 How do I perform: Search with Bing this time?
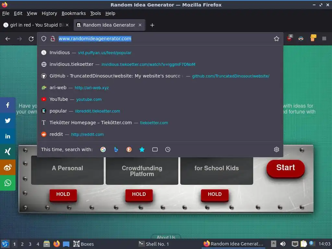(116, 149)
